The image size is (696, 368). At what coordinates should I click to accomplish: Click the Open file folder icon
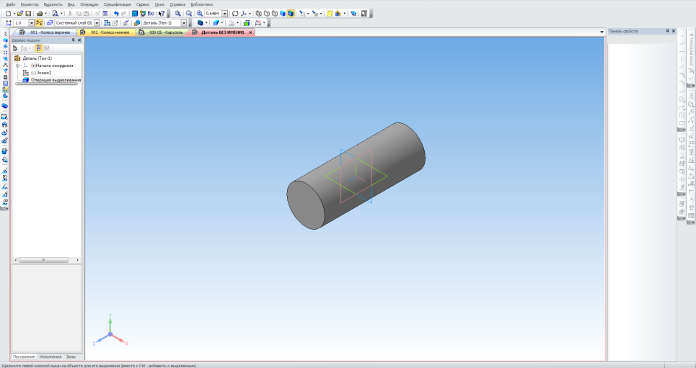click(20, 14)
